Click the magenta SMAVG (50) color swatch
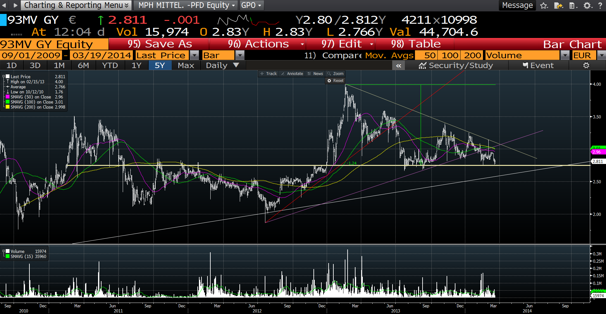The height and width of the screenshot is (314, 606). click(8, 97)
